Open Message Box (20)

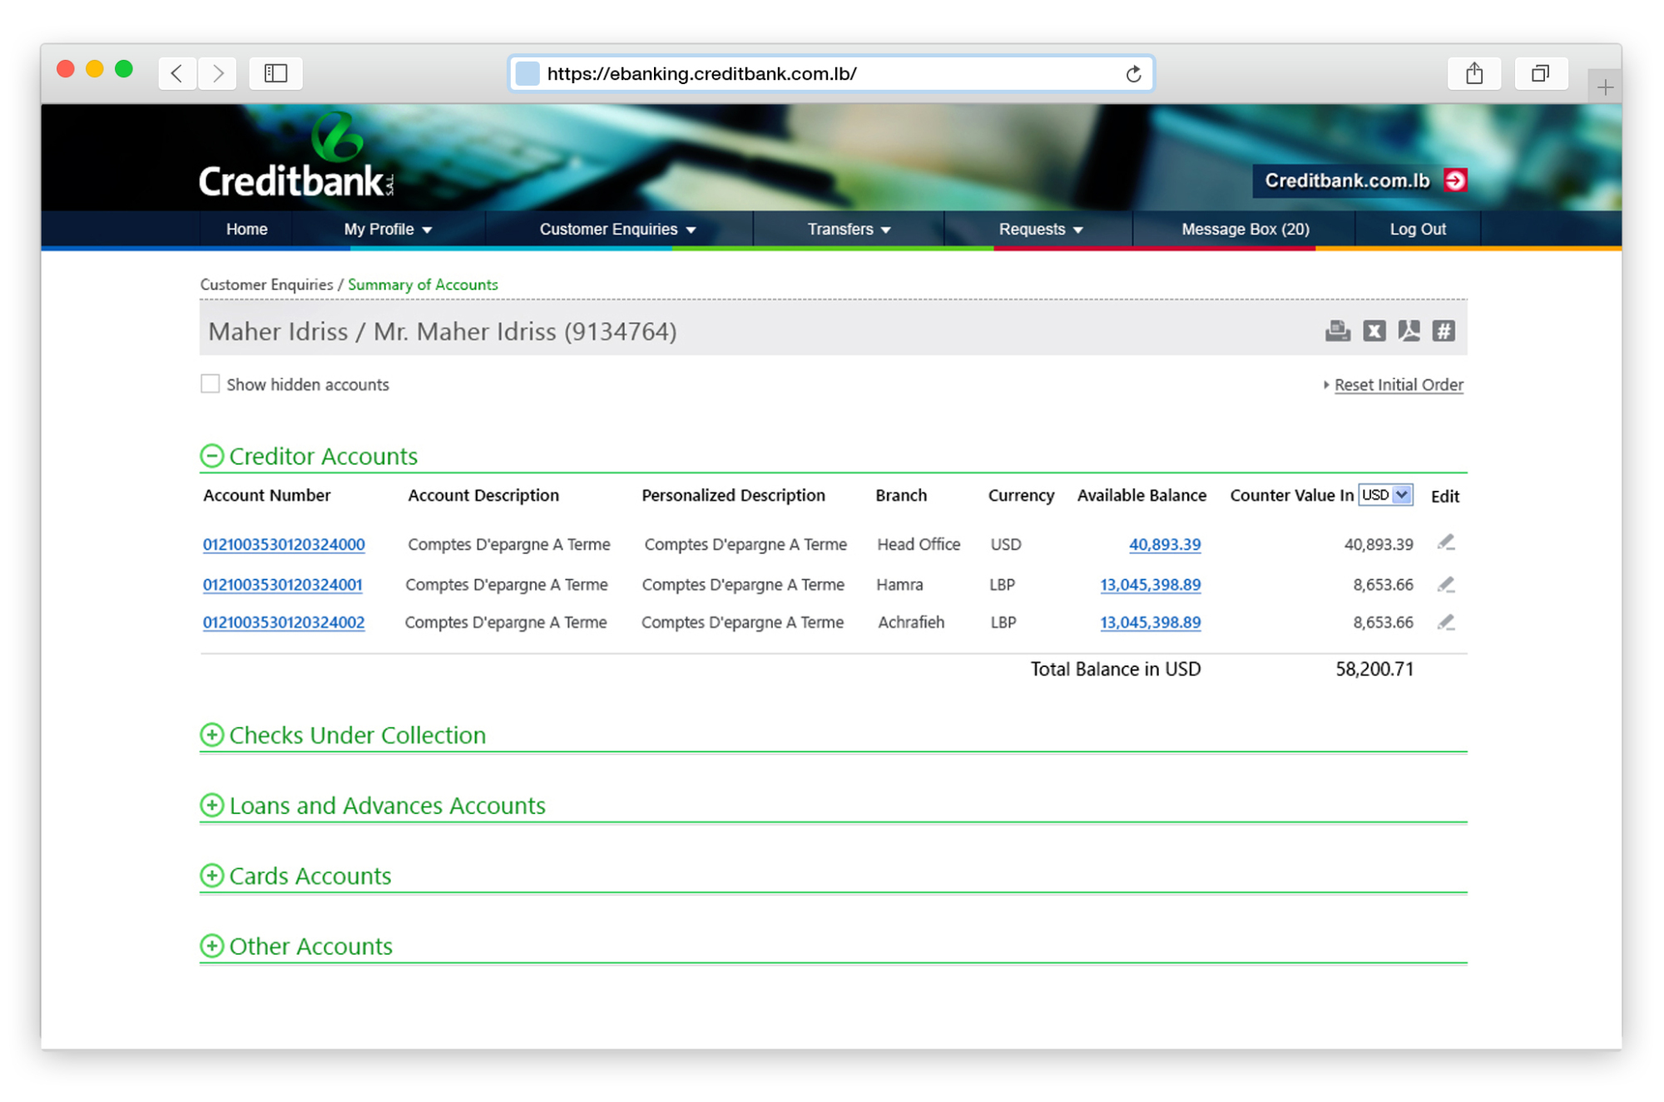click(x=1246, y=229)
